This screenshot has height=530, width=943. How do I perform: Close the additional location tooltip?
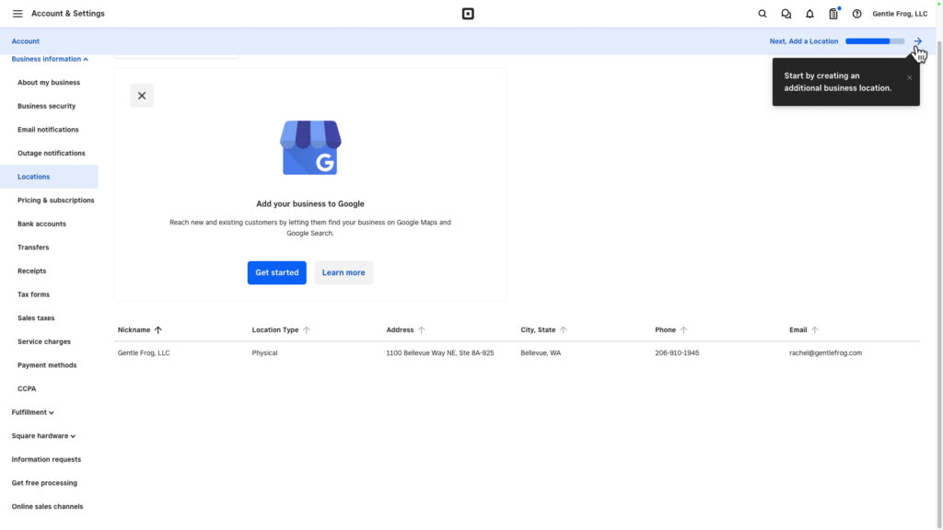pos(909,77)
